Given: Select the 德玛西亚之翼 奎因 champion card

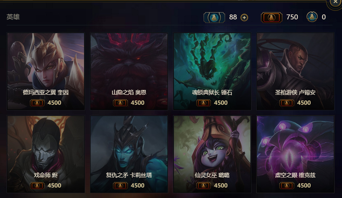Looking at the screenshot, I should (46, 71).
